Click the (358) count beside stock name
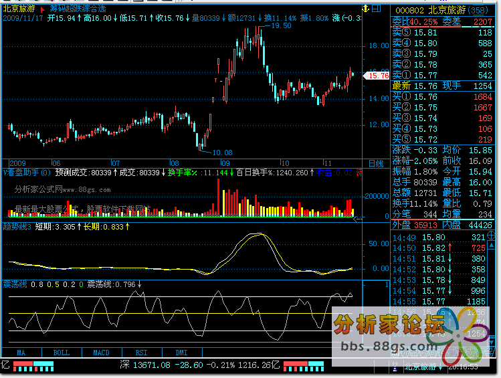Screen dimensions: 501x378 (478, 11)
